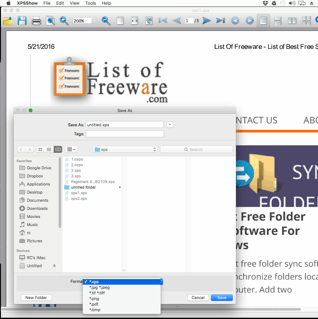Switch file browser to icon view
The image size is (318, 319).
point(40,149)
